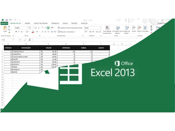Screen dimensions: 175x131
Task: Click Mesclar e Centralizar button
Action: [66, 32]
